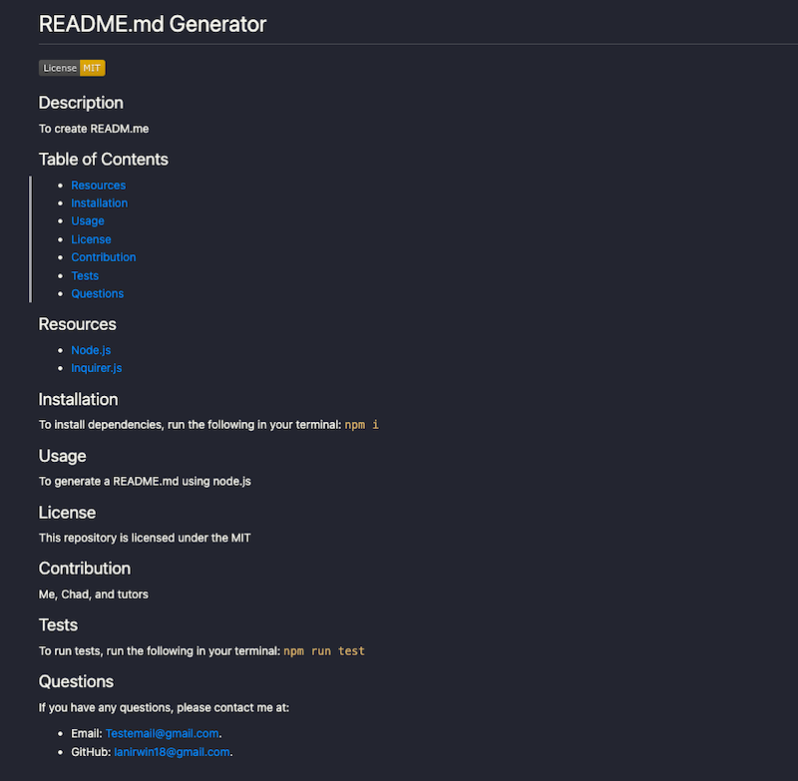This screenshot has width=798, height=781.
Task: Click the Tests table of contents link
Action: click(85, 275)
